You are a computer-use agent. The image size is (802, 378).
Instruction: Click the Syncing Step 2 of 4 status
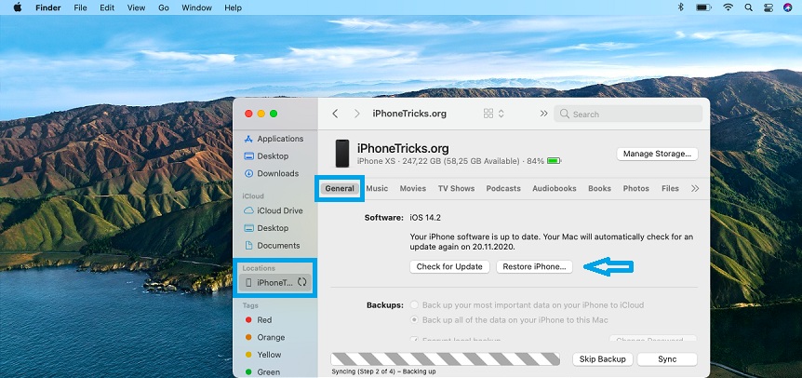[x=381, y=371]
